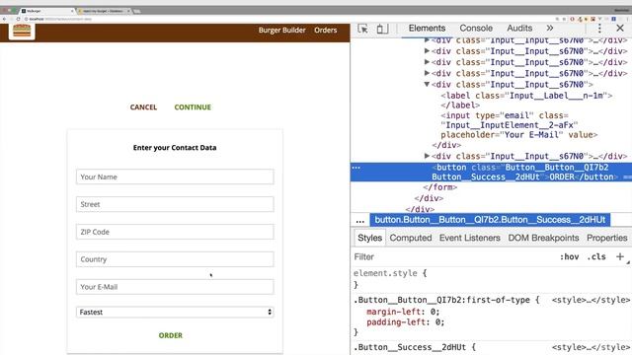
Task: Focus the Your E-Mail input
Action: 175,287
